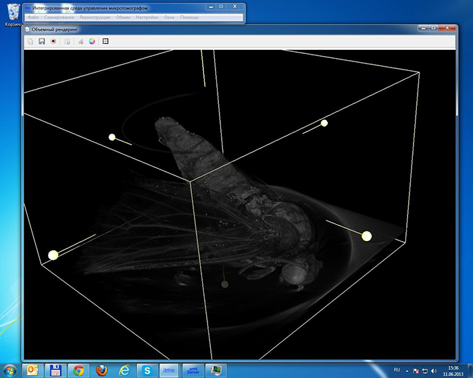Screen dimensions: 473x378
Task: Open the Реконструкция menu
Action: tap(95, 16)
